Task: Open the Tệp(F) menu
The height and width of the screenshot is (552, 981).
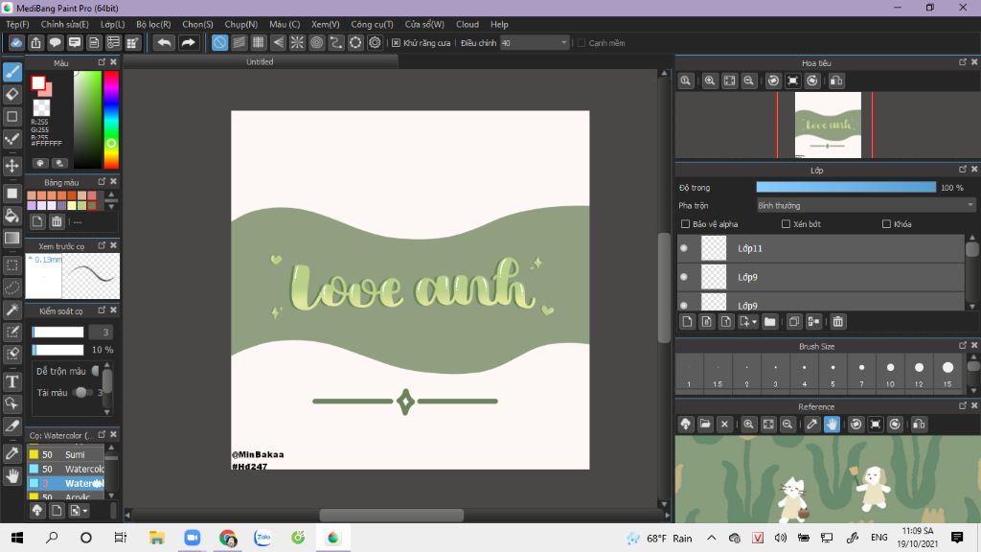Action: coord(17,24)
